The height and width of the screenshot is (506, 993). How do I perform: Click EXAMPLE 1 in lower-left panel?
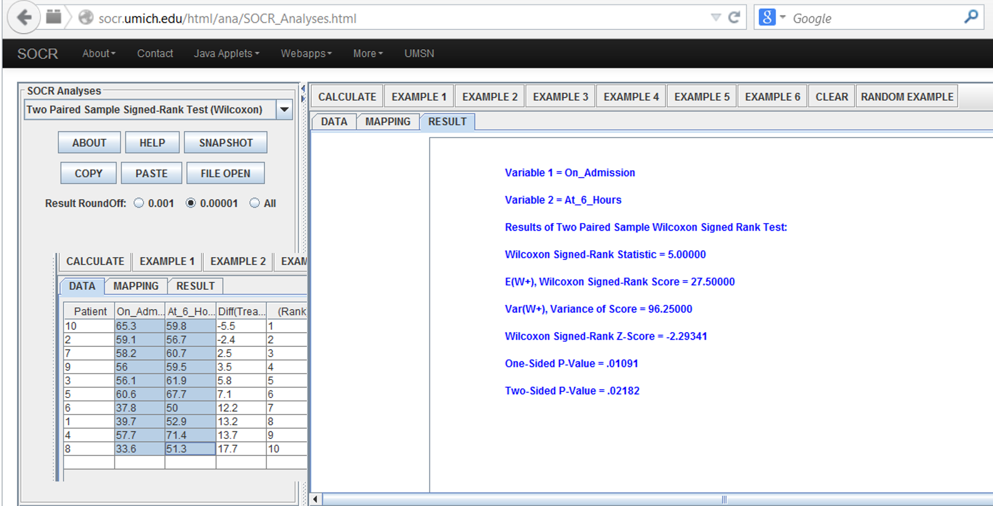coord(167,261)
